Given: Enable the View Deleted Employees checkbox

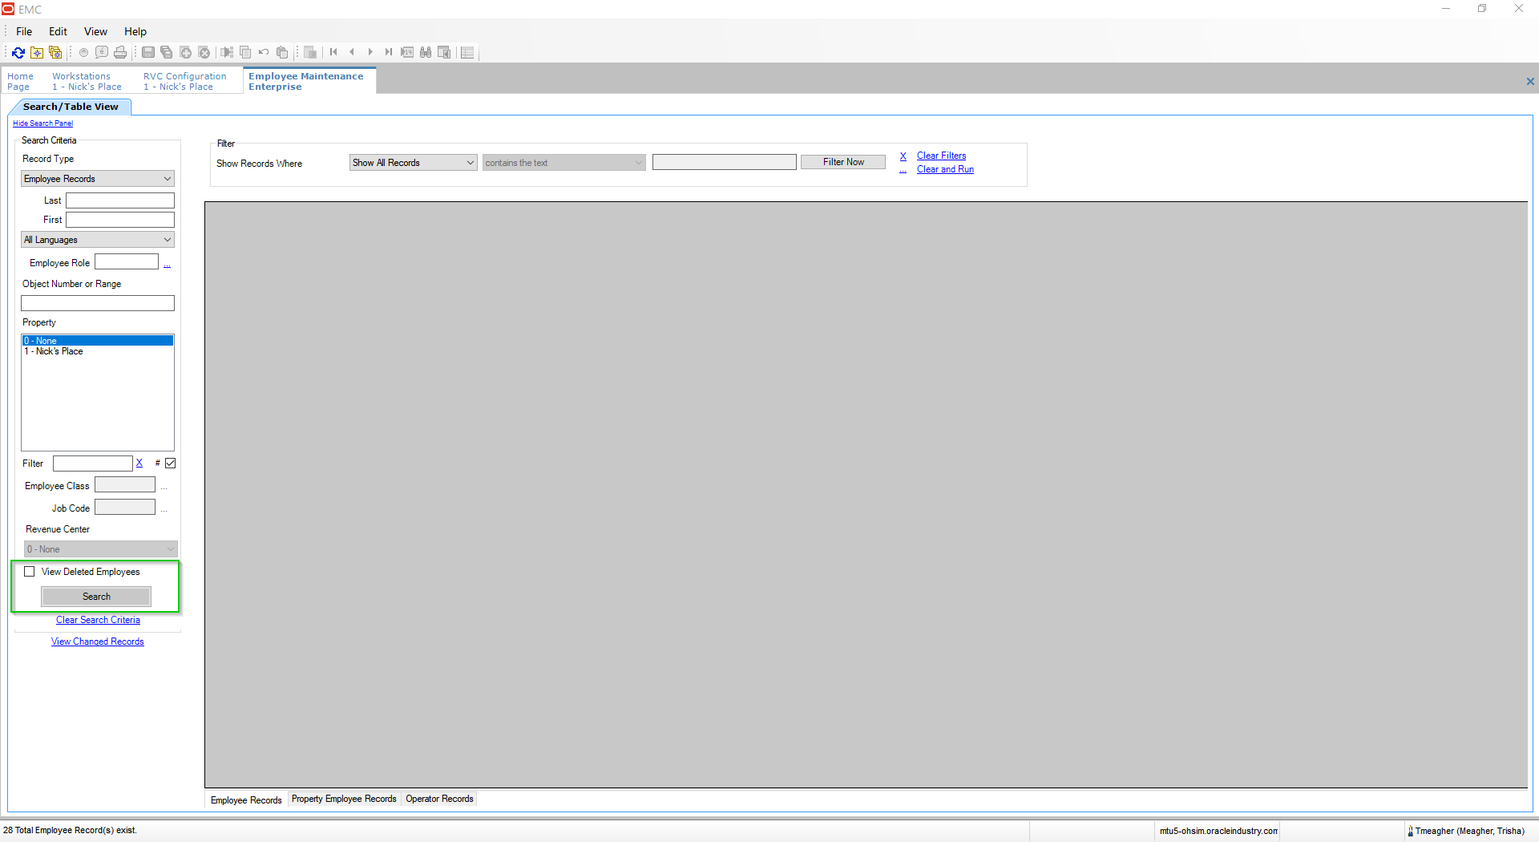Looking at the screenshot, I should coord(30,571).
